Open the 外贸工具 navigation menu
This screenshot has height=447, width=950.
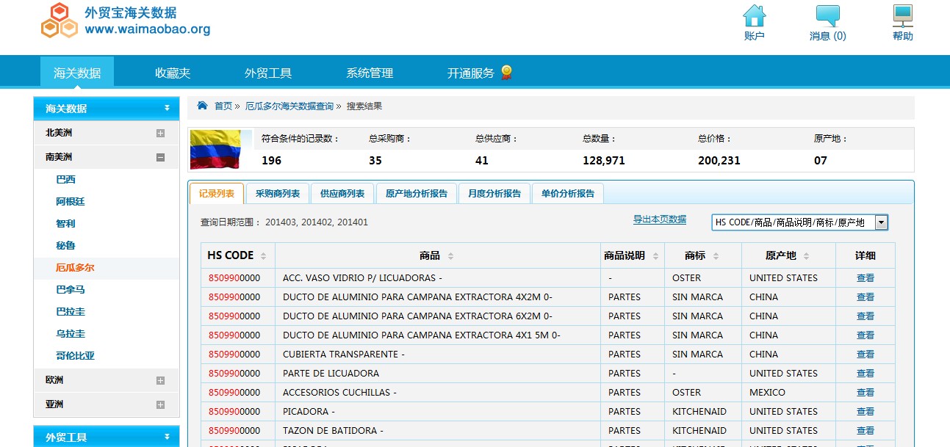point(268,73)
